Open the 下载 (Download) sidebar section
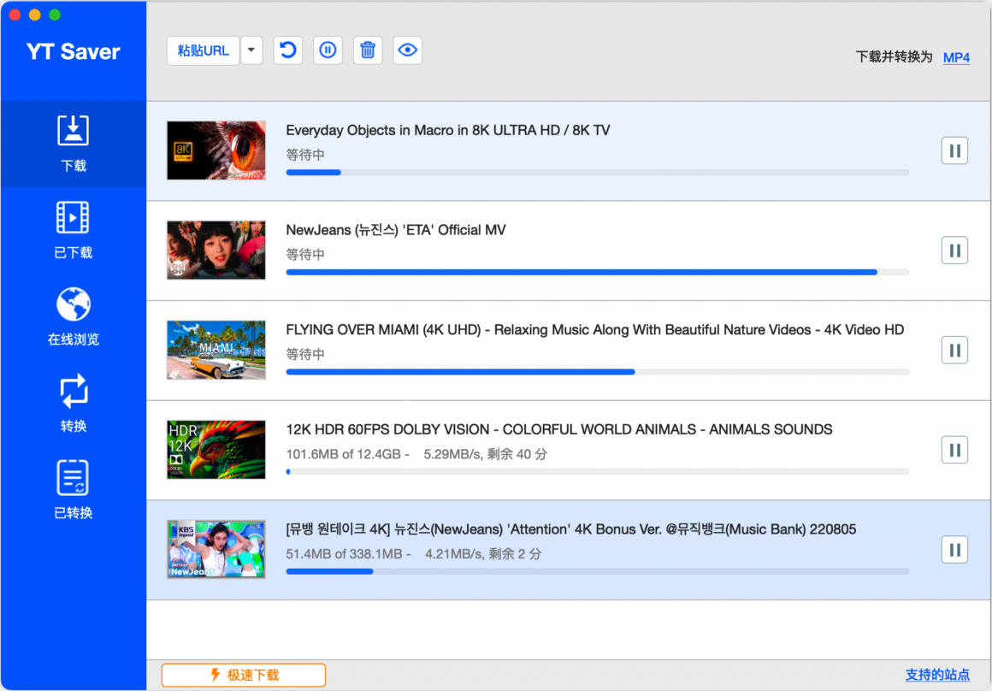The width and height of the screenshot is (992, 691). coord(74,145)
